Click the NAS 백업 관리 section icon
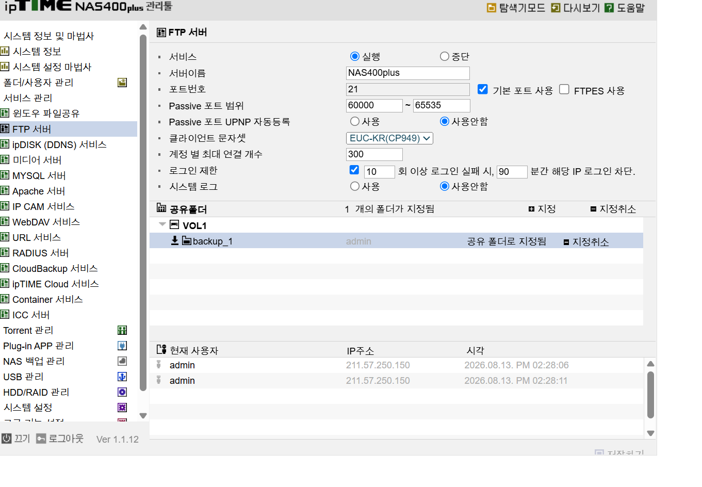 122,361
